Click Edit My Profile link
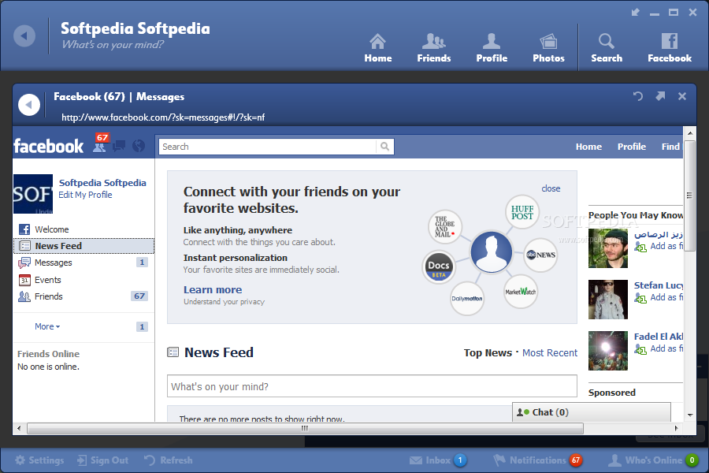 click(85, 195)
